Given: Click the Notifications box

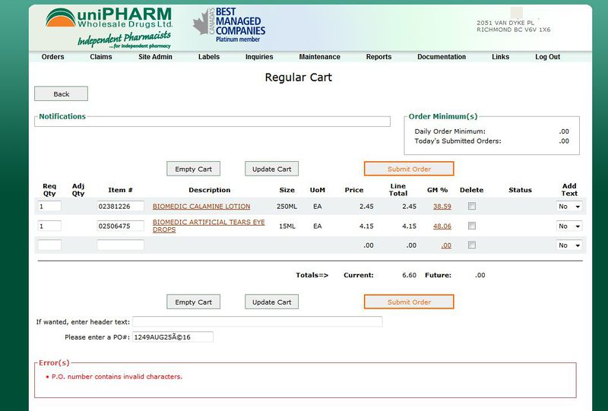Looking at the screenshot, I should coord(213,122).
